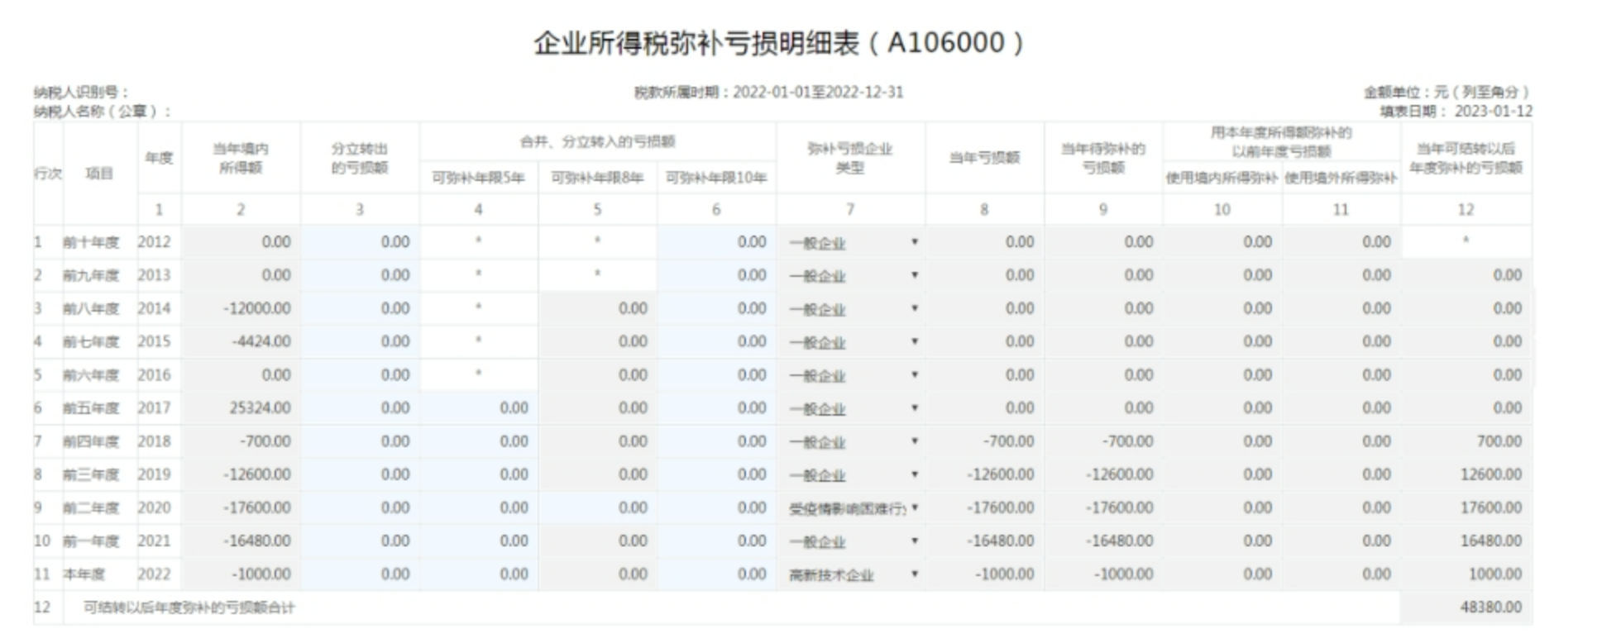
Task: Edit 分立转出的亏损额 field for 2012
Action: (360, 242)
